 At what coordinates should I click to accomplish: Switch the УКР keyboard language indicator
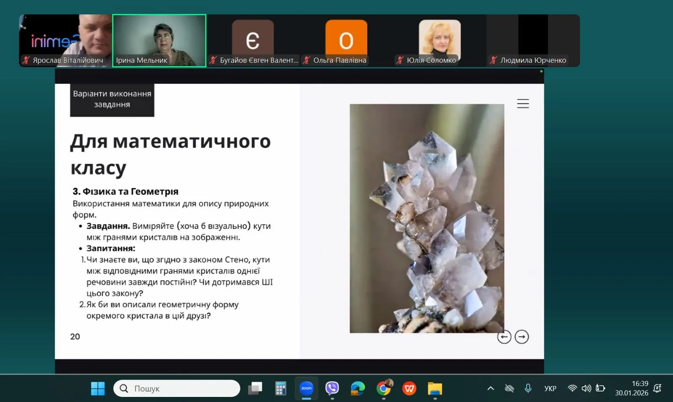[550, 389]
